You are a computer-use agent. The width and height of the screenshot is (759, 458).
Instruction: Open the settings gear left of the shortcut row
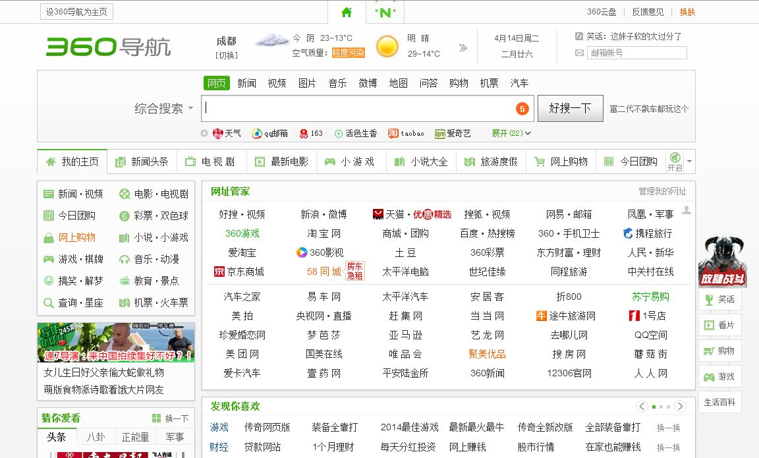204,132
